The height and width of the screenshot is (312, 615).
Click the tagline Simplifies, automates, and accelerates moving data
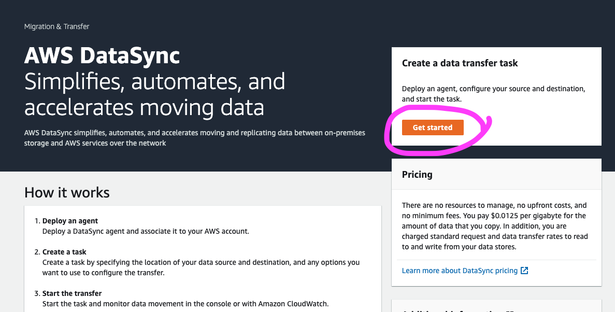point(154,94)
